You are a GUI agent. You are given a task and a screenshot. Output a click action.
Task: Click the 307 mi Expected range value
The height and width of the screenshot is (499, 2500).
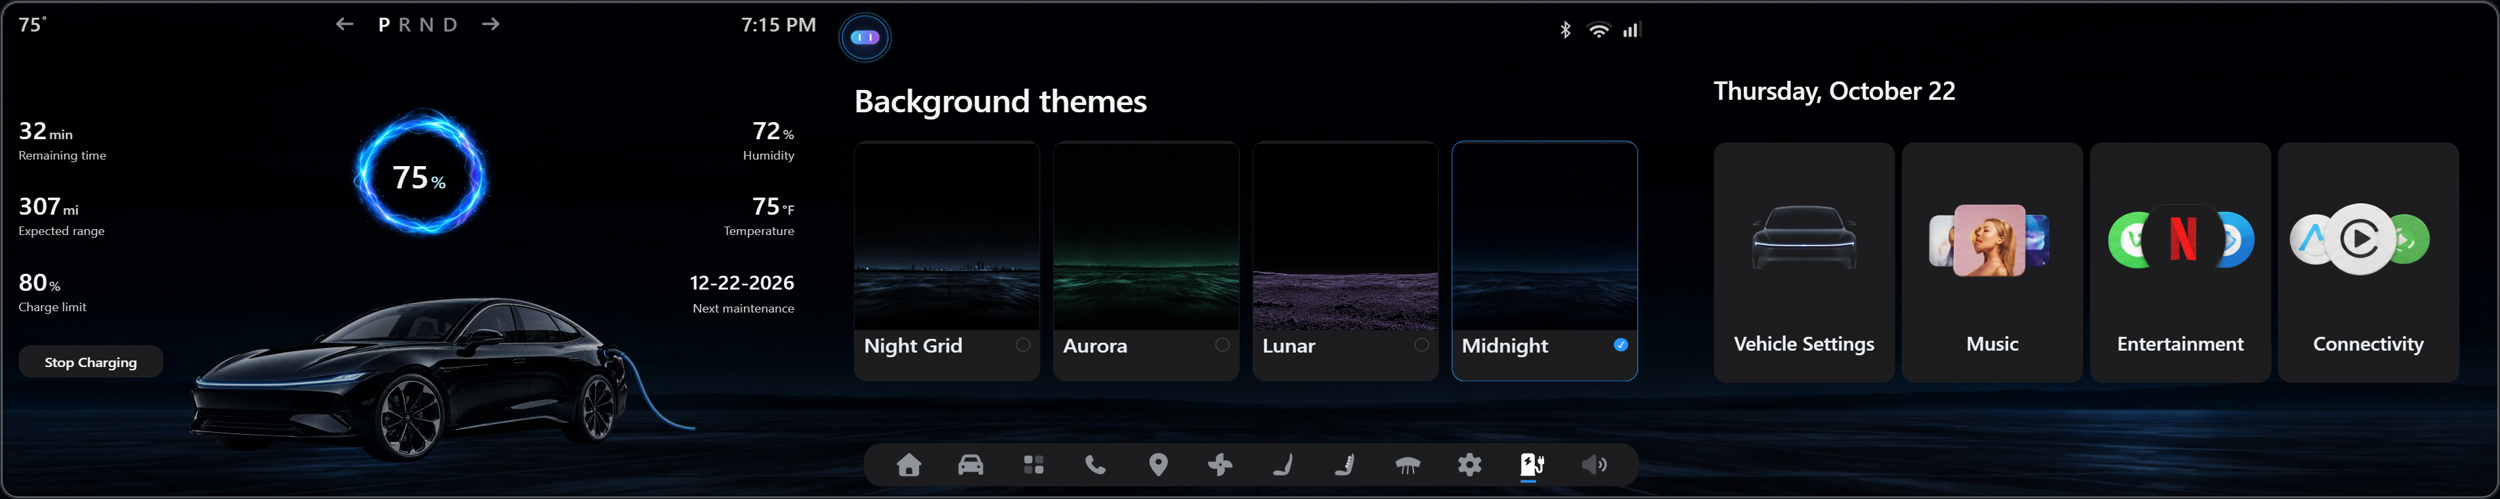(x=49, y=207)
